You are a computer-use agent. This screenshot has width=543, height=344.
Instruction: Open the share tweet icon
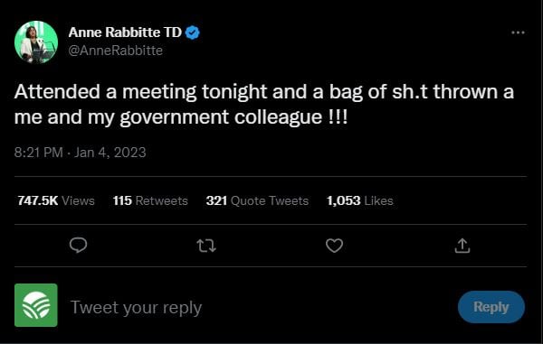462,246
